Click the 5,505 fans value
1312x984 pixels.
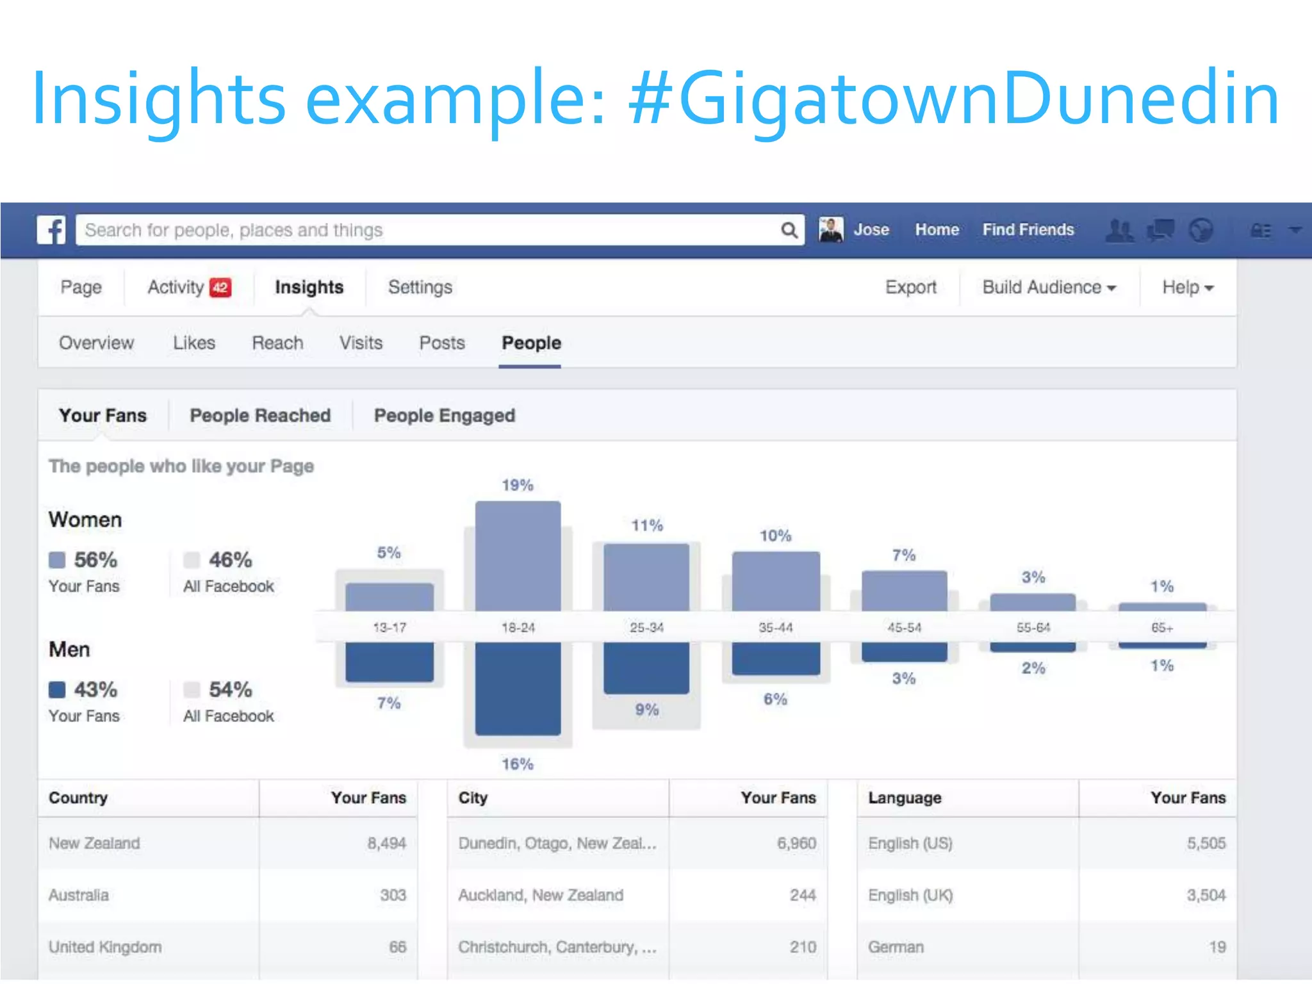pos(1206,843)
